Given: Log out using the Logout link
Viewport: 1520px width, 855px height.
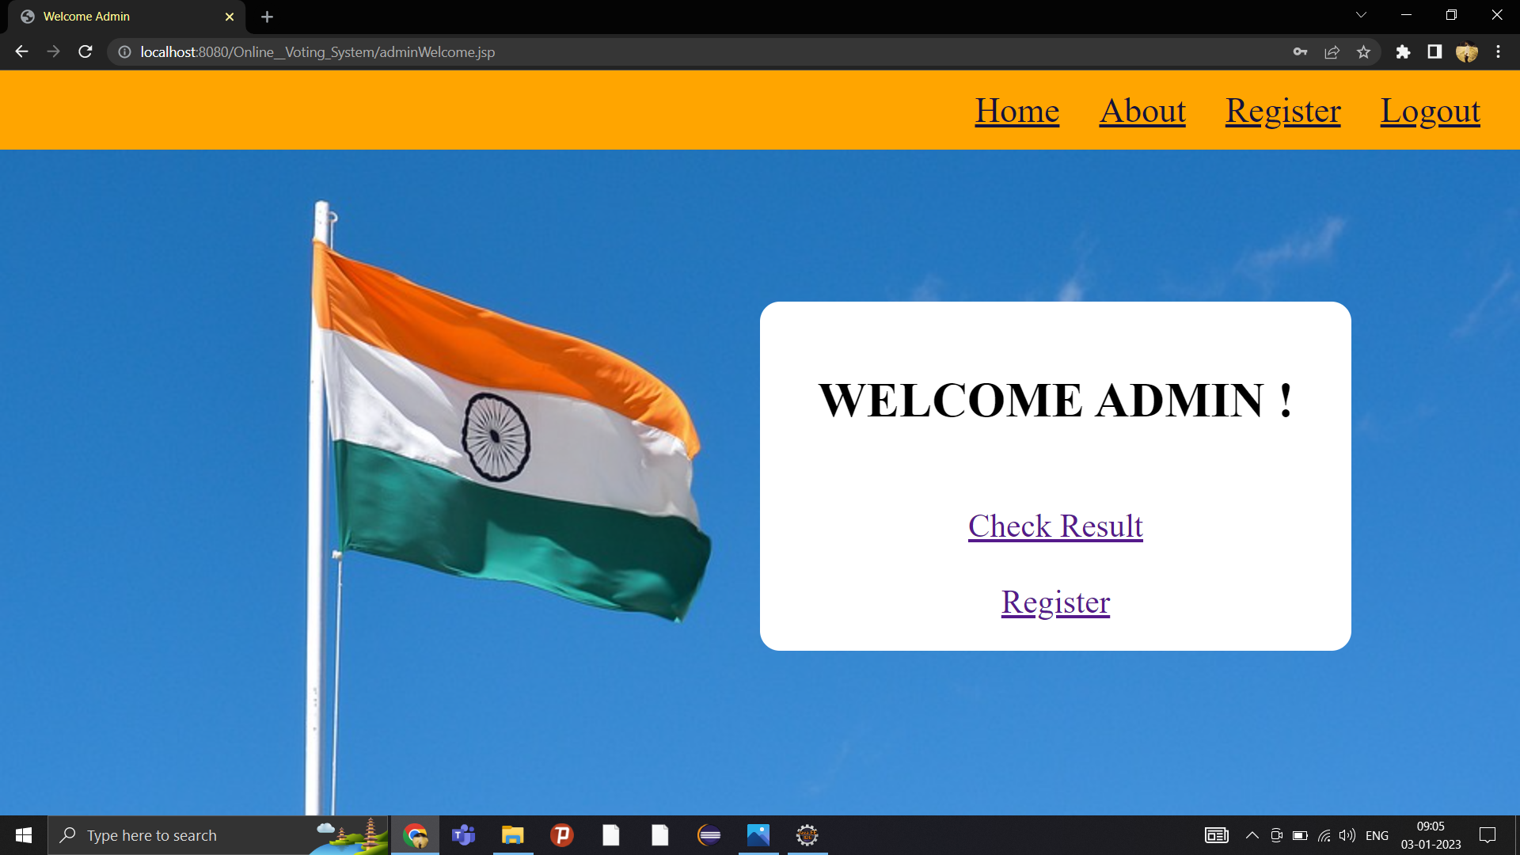Looking at the screenshot, I should pyautogui.click(x=1430, y=111).
